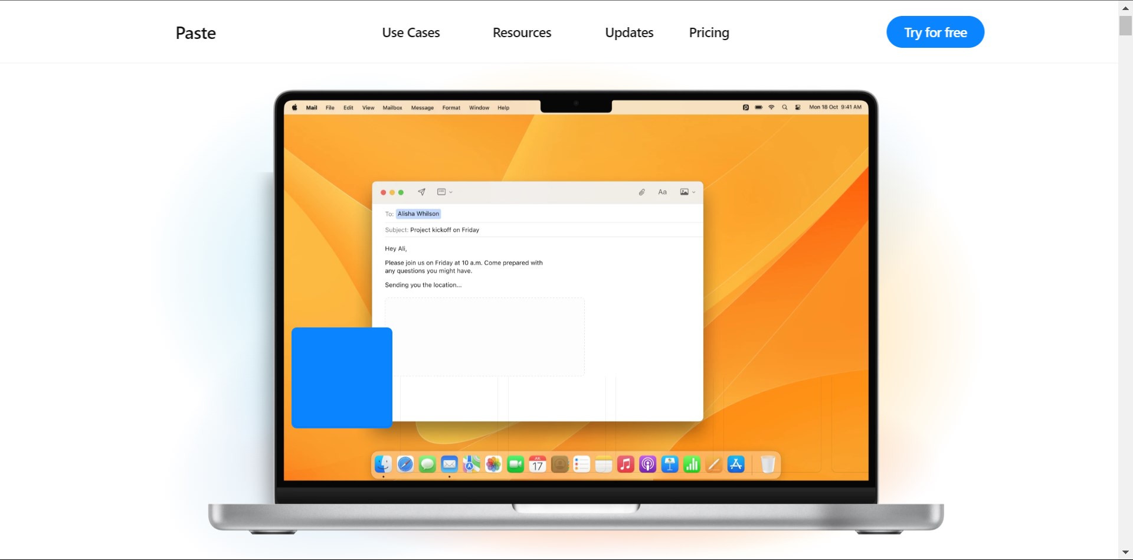Open the Resources navigation item
This screenshot has width=1133, height=560.
pyautogui.click(x=522, y=32)
